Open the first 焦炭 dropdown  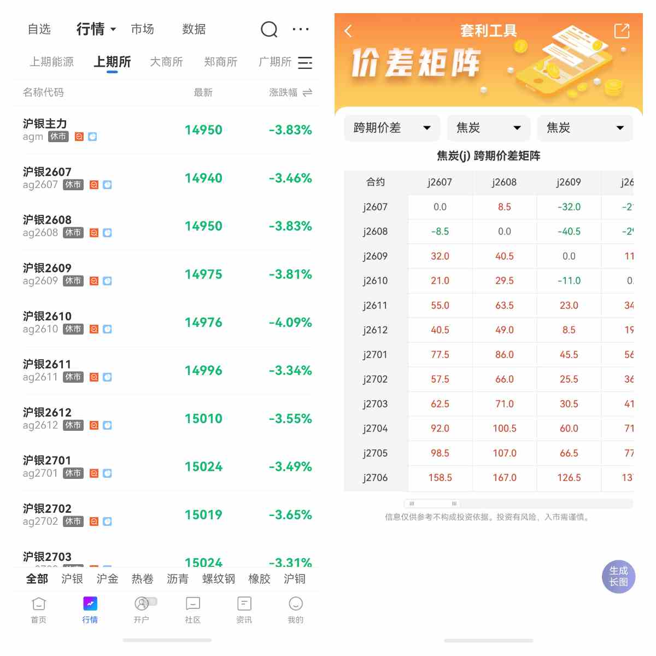click(489, 128)
